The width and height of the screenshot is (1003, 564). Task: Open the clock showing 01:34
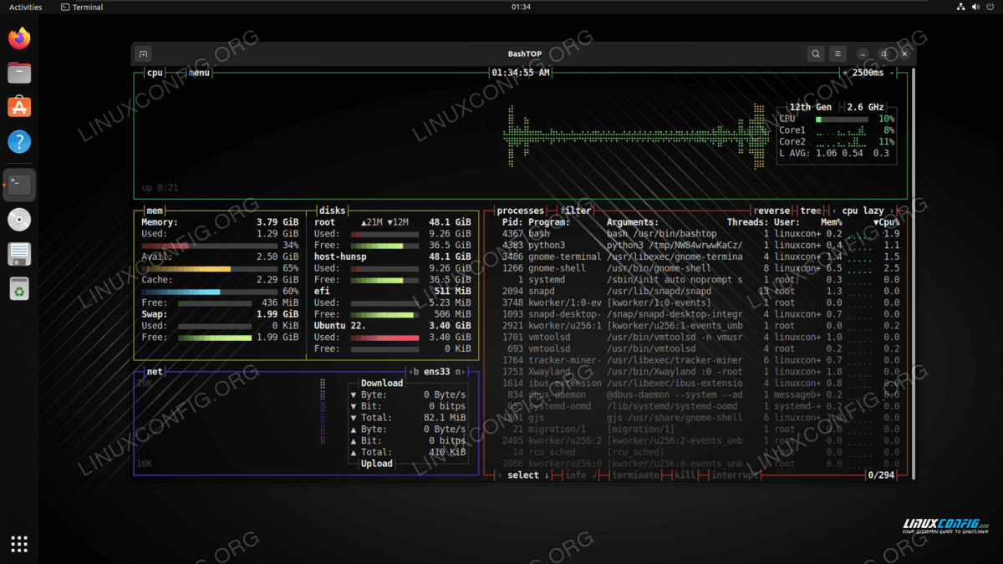[x=521, y=7]
